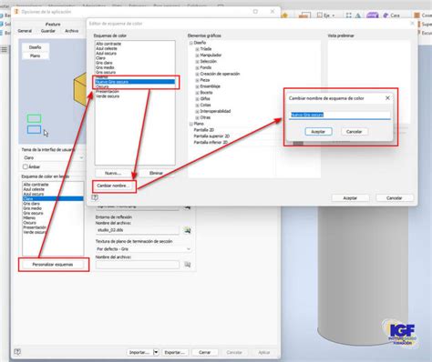The image size is (432, 362).
Task: Switch to the Plano preview tab
Action: pyautogui.click(x=36, y=55)
